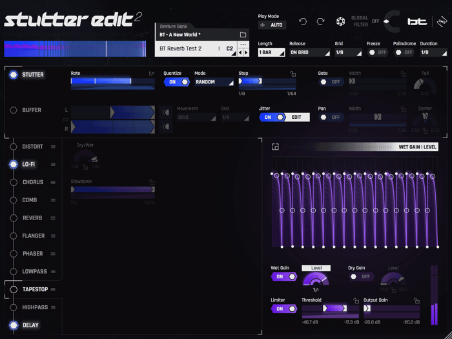This screenshot has width=452, height=339.
Task: Open the Duration 1/8 dropdown
Action: tap(433, 52)
